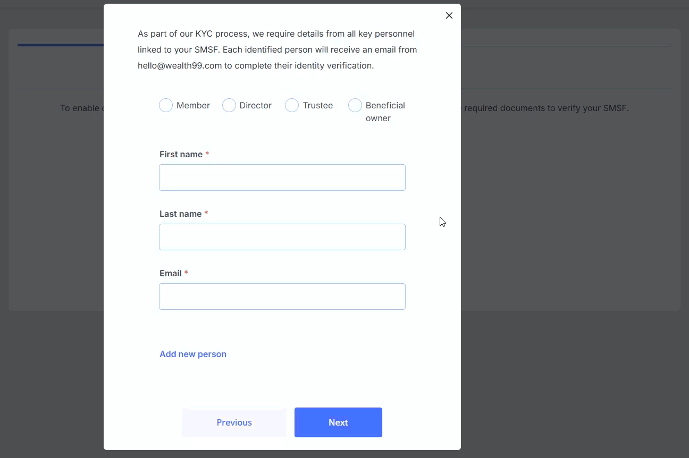Focus the Last name input field
The image size is (689, 458).
(282, 237)
